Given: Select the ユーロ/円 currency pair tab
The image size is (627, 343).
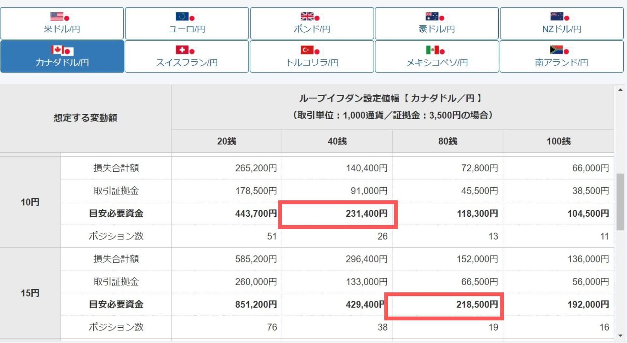Looking at the screenshot, I should pyautogui.click(x=187, y=23).
